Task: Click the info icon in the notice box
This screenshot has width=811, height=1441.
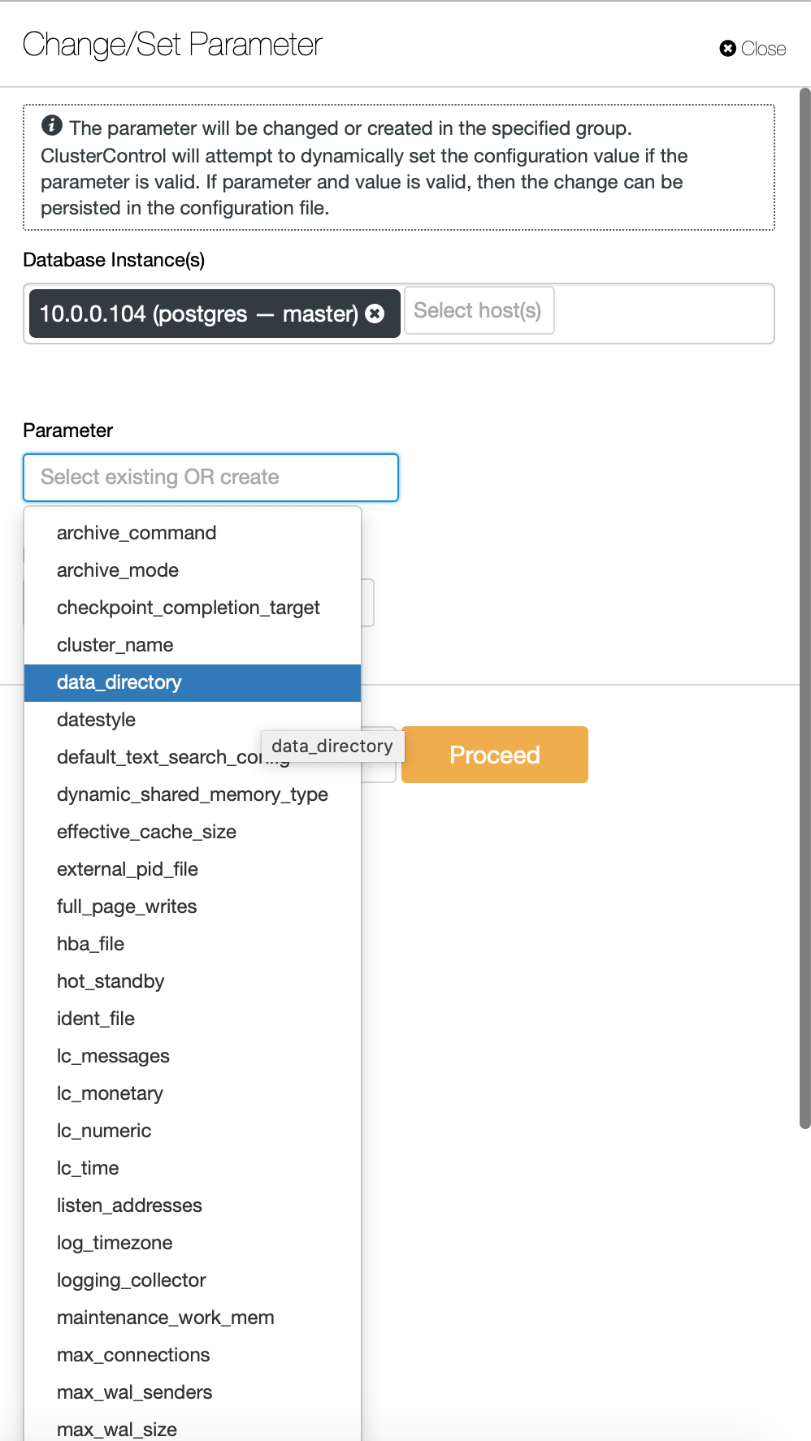Action: (52, 126)
